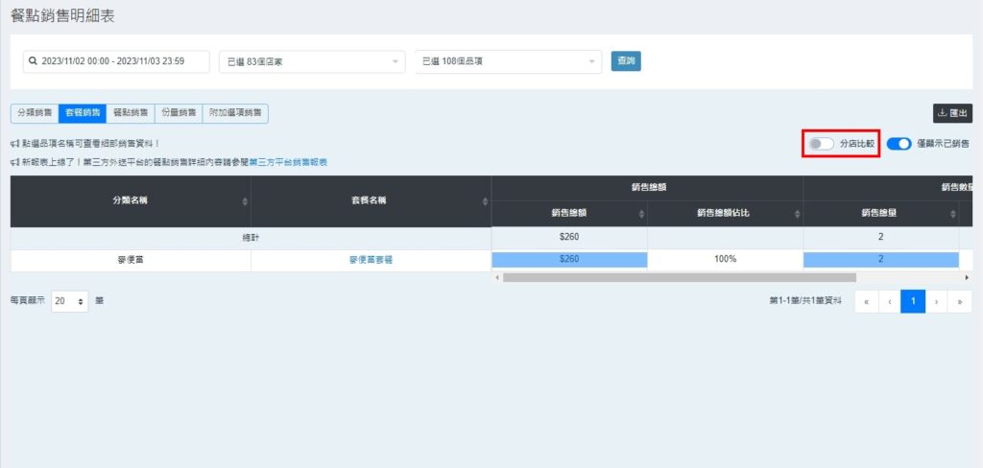Open the 第三方平台銷售報表 link
Viewport: 983px width, 468px height.
tap(288, 163)
